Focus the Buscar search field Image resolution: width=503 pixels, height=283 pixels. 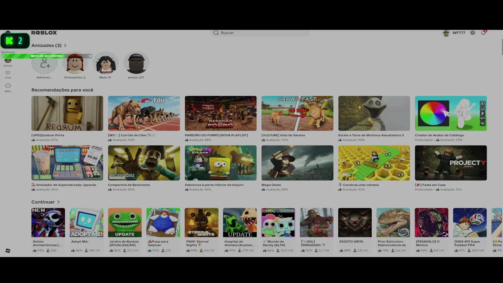261,33
